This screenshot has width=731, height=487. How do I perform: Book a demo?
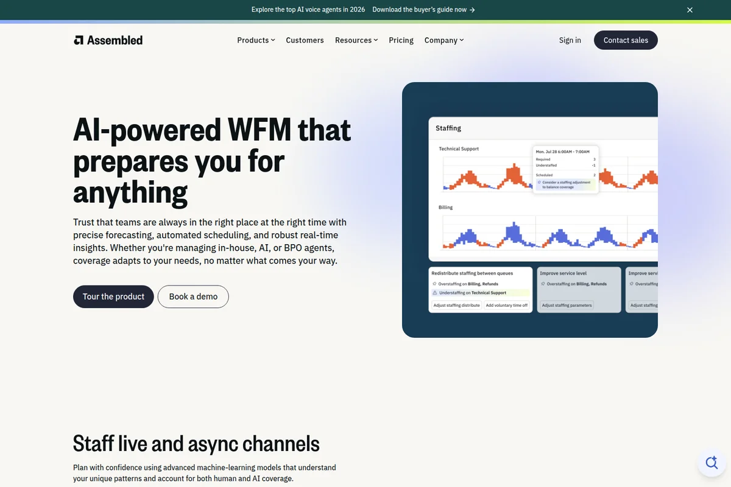193,296
